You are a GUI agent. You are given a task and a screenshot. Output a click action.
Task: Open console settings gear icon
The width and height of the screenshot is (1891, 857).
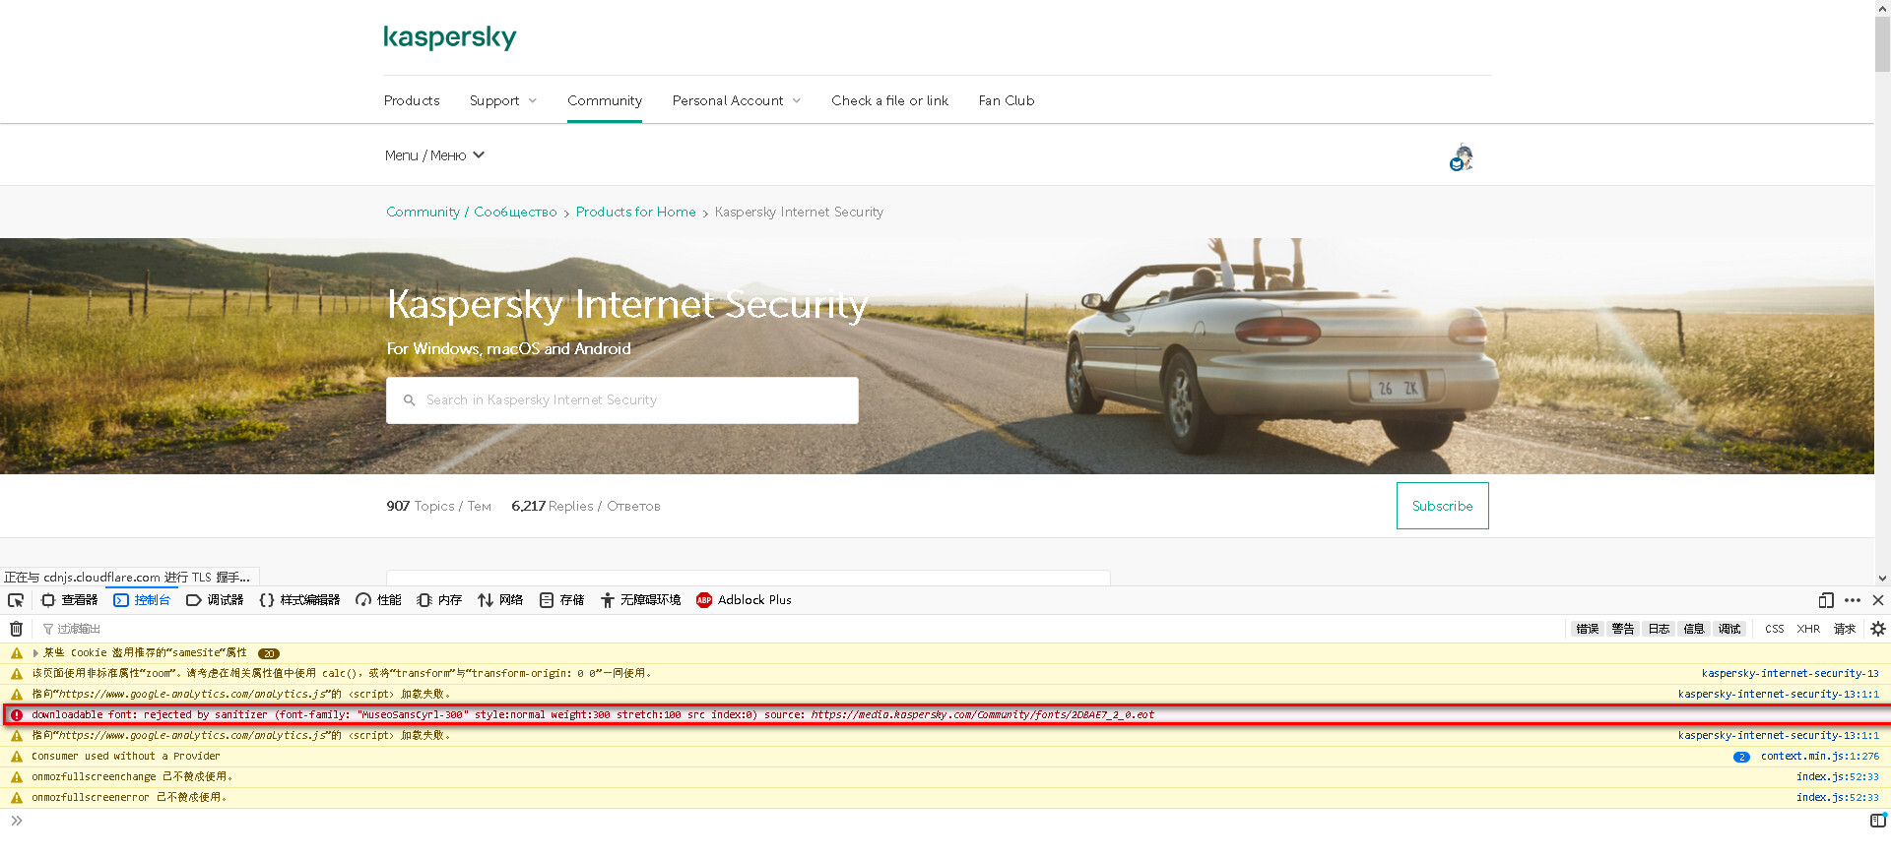pyautogui.click(x=1877, y=629)
